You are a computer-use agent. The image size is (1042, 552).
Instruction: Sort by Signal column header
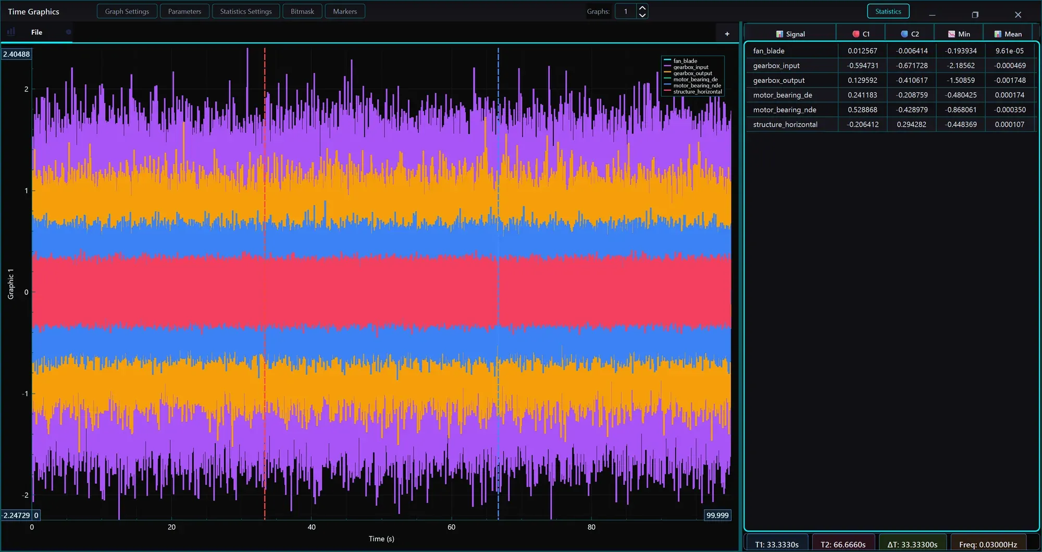pos(790,34)
